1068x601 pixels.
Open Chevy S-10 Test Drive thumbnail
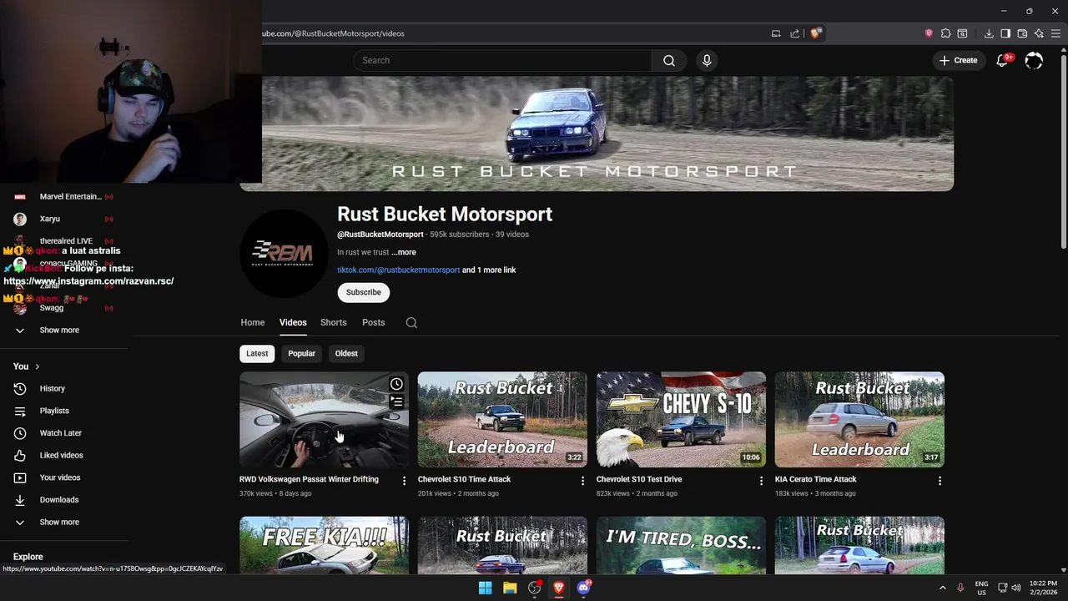[x=681, y=419]
